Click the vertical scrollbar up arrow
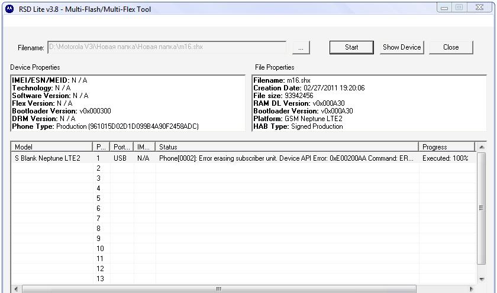This screenshot has height=293, width=497. click(482, 147)
